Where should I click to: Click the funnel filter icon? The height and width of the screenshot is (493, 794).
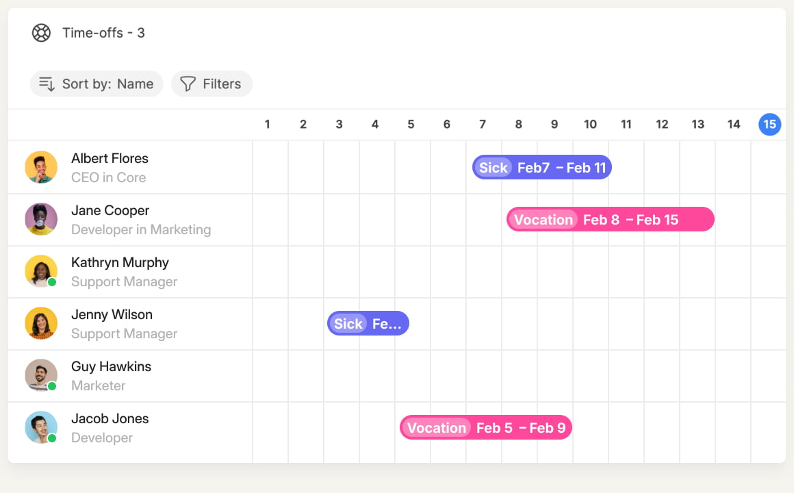click(188, 84)
